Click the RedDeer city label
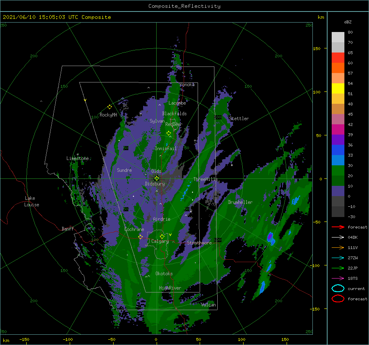369x345 pixels. (x=174, y=124)
